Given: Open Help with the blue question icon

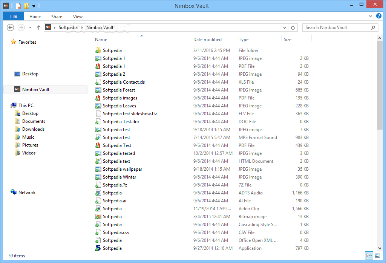Looking at the screenshot, I should click(x=379, y=16).
